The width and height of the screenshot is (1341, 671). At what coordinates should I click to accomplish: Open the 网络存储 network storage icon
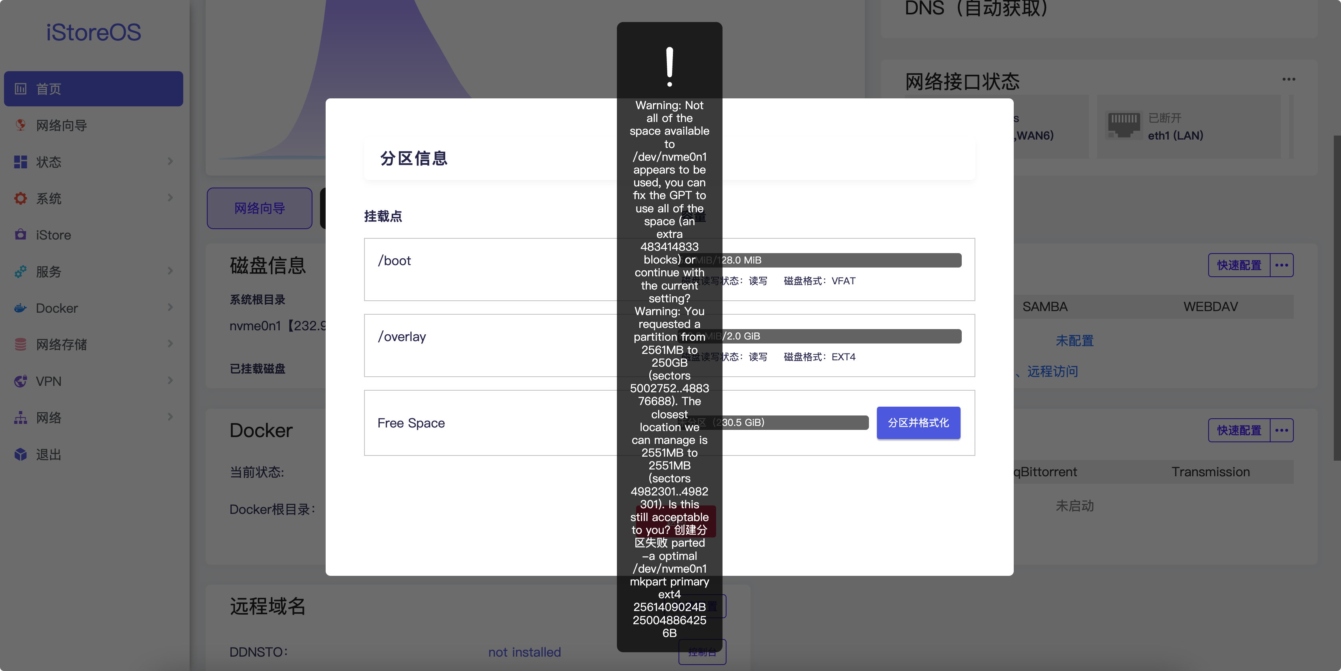pos(20,344)
